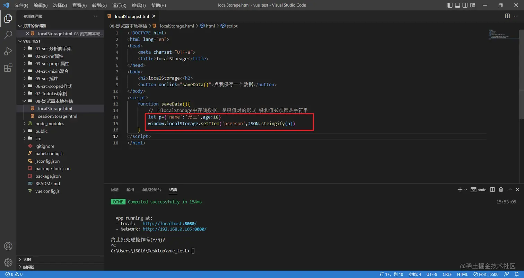The height and width of the screenshot is (278, 524).
Task: Toggle the primary side bar layout icon
Action: click(x=450, y=5)
